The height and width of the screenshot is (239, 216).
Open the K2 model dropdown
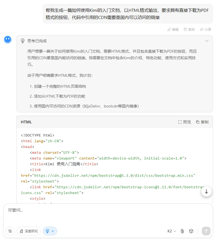[171, 231]
